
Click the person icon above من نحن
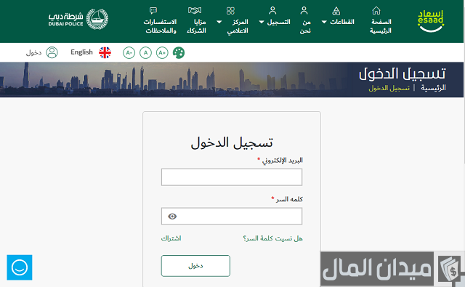[x=304, y=11]
